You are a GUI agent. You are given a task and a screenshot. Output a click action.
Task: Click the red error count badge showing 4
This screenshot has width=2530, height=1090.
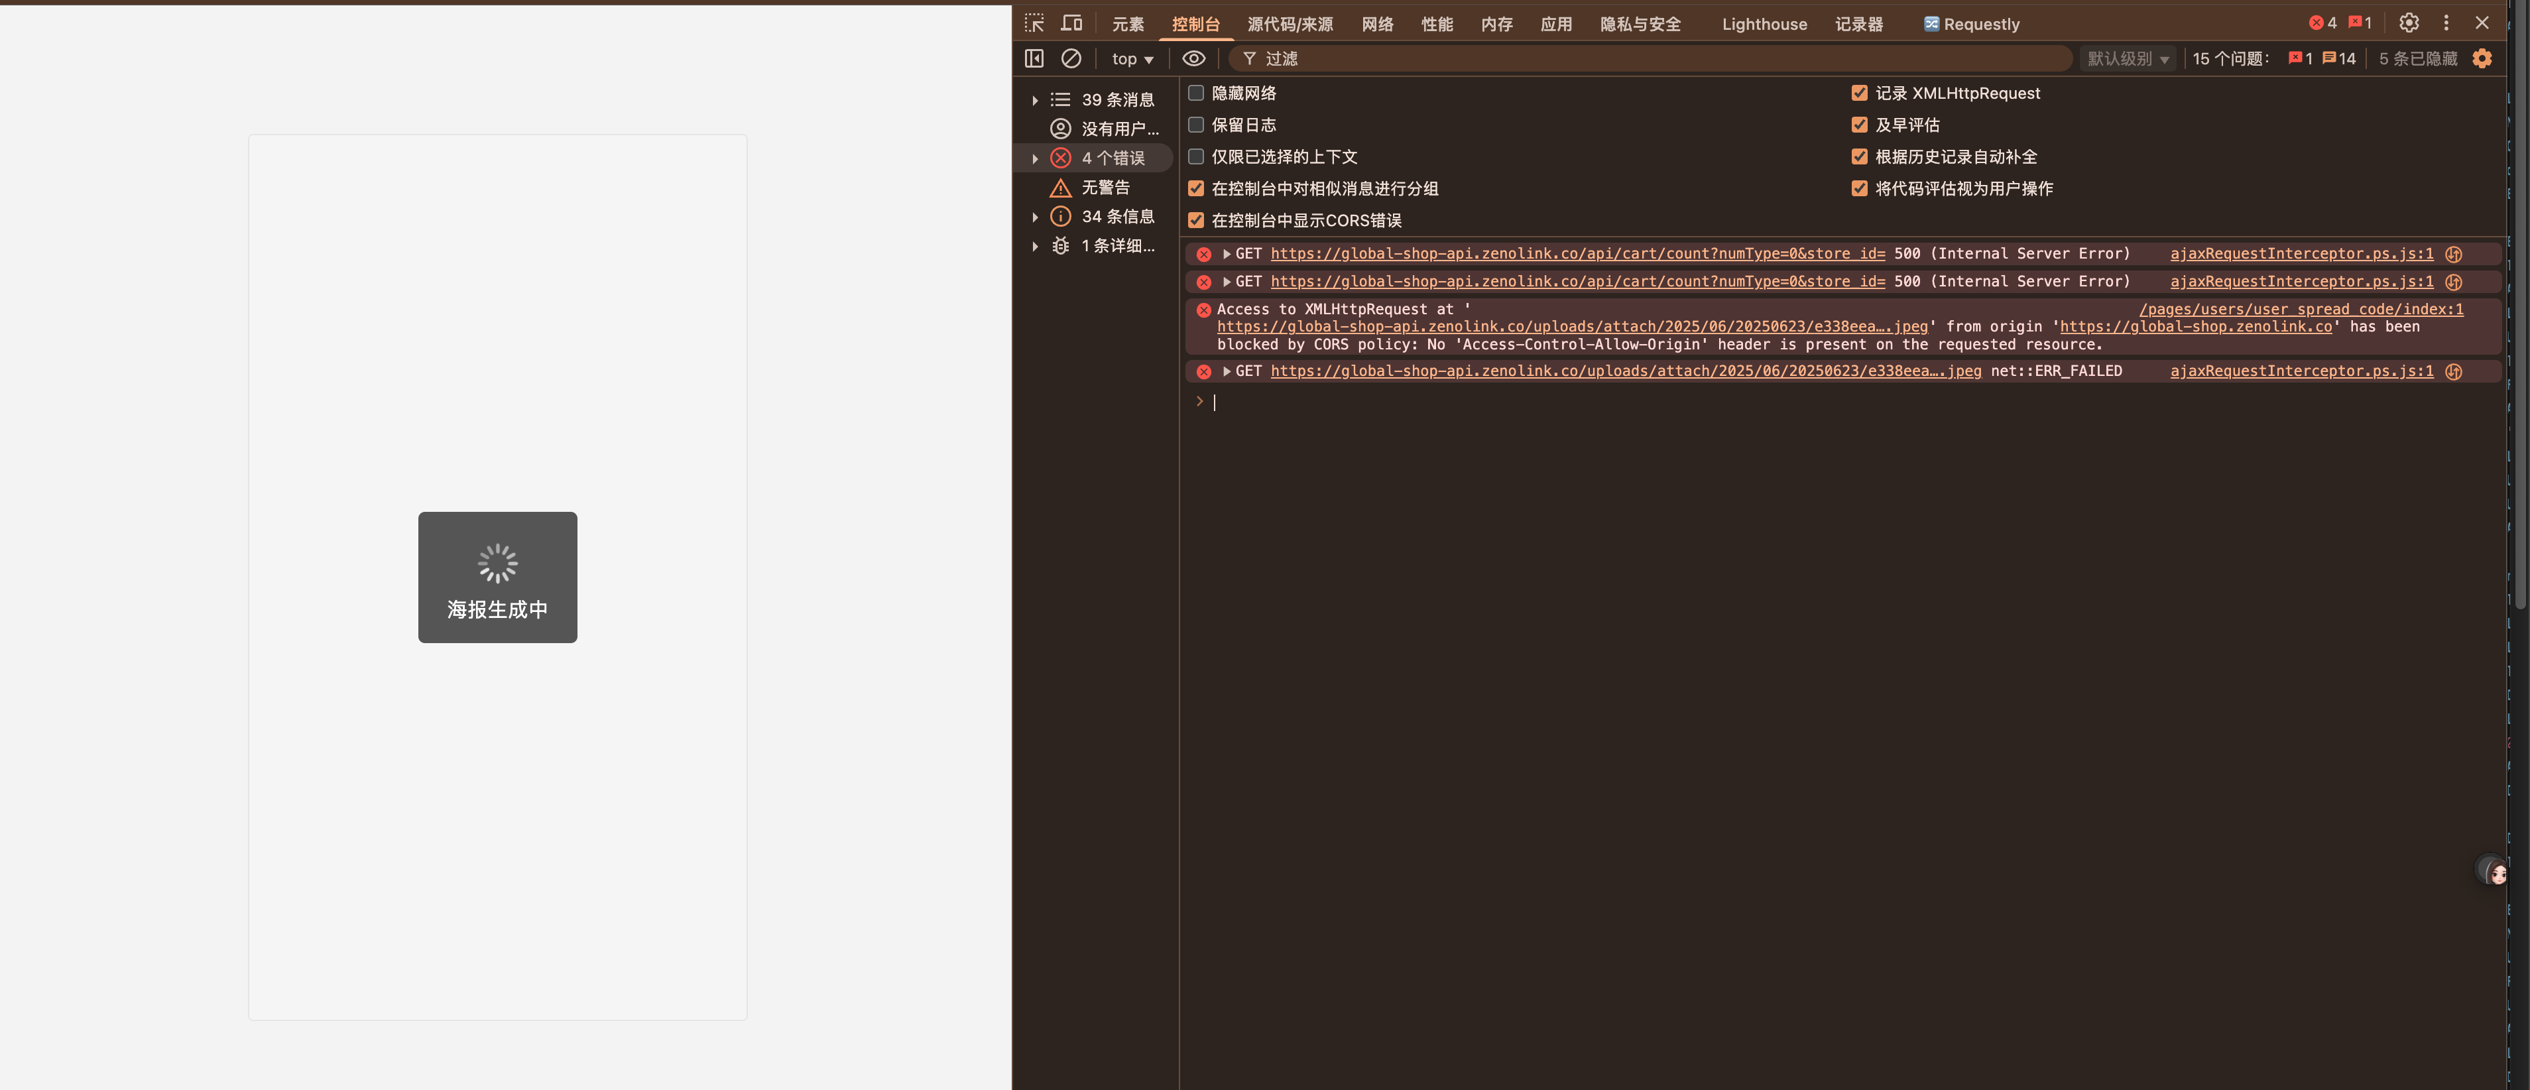2322,23
